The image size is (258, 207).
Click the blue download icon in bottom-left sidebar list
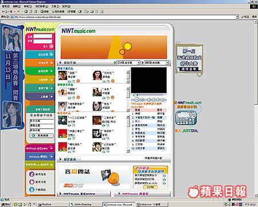click(x=32, y=190)
